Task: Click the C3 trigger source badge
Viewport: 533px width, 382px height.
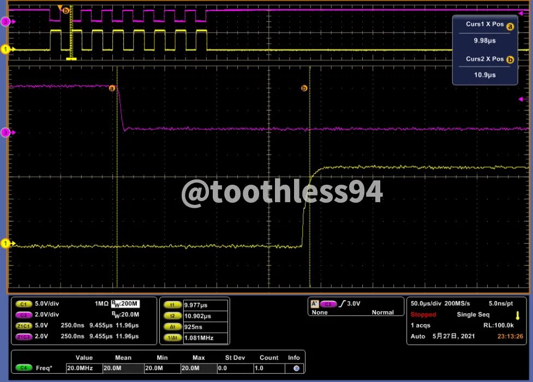Action: (x=328, y=304)
